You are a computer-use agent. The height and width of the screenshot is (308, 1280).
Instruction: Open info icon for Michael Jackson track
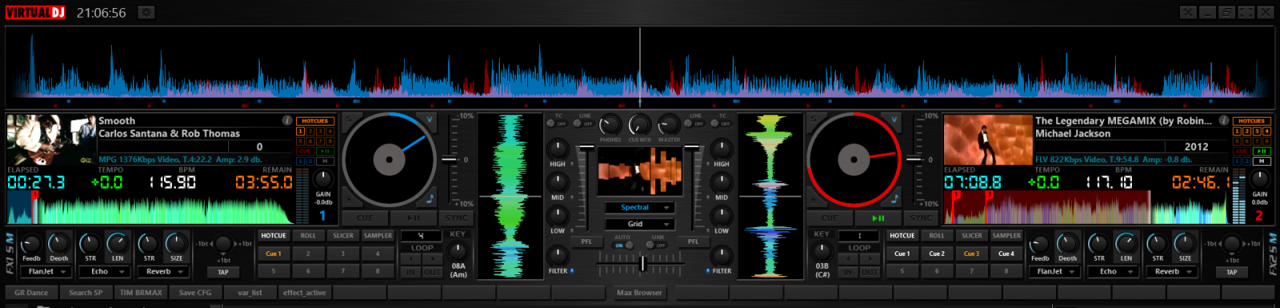coord(1224,121)
